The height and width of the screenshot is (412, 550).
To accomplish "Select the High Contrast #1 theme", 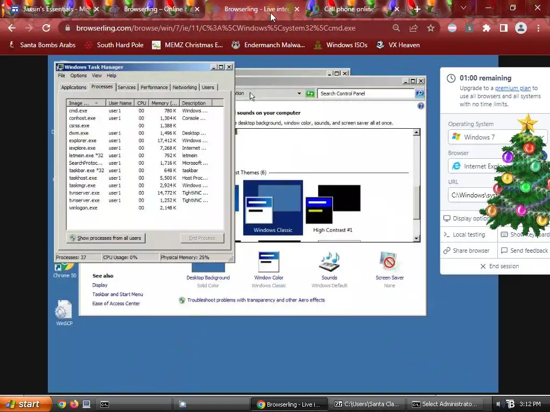I will [x=332, y=208].
